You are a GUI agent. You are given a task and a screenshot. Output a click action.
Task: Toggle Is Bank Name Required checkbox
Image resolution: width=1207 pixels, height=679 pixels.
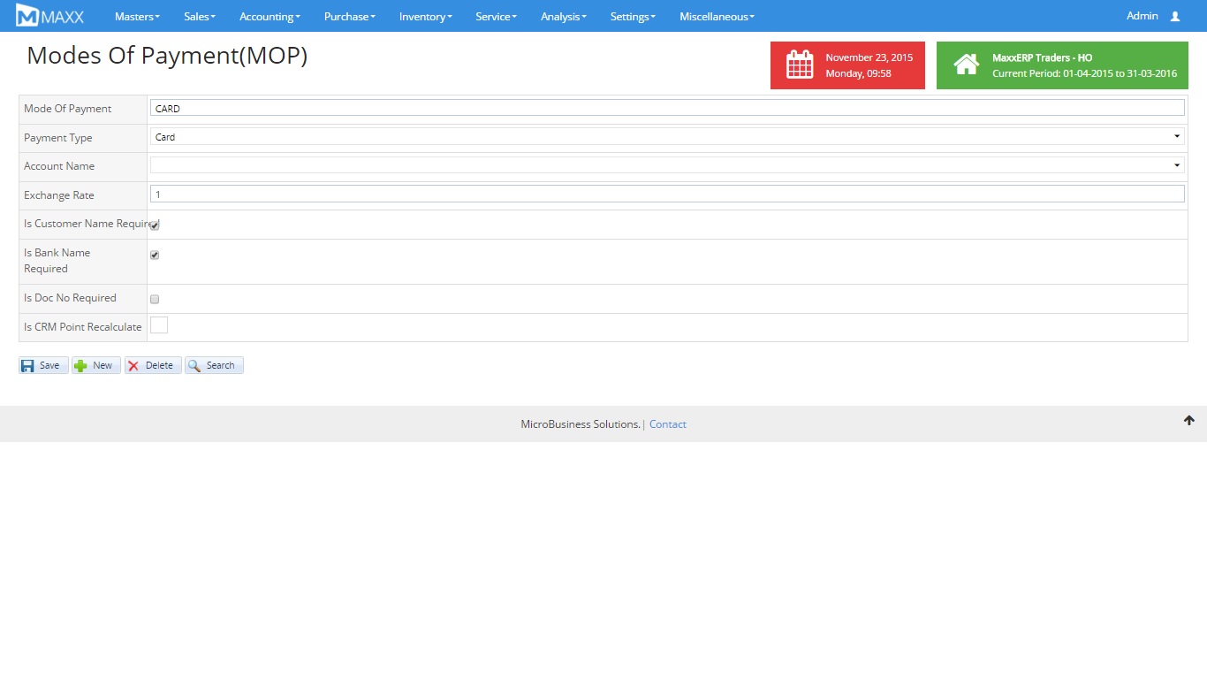click(155, 255)
